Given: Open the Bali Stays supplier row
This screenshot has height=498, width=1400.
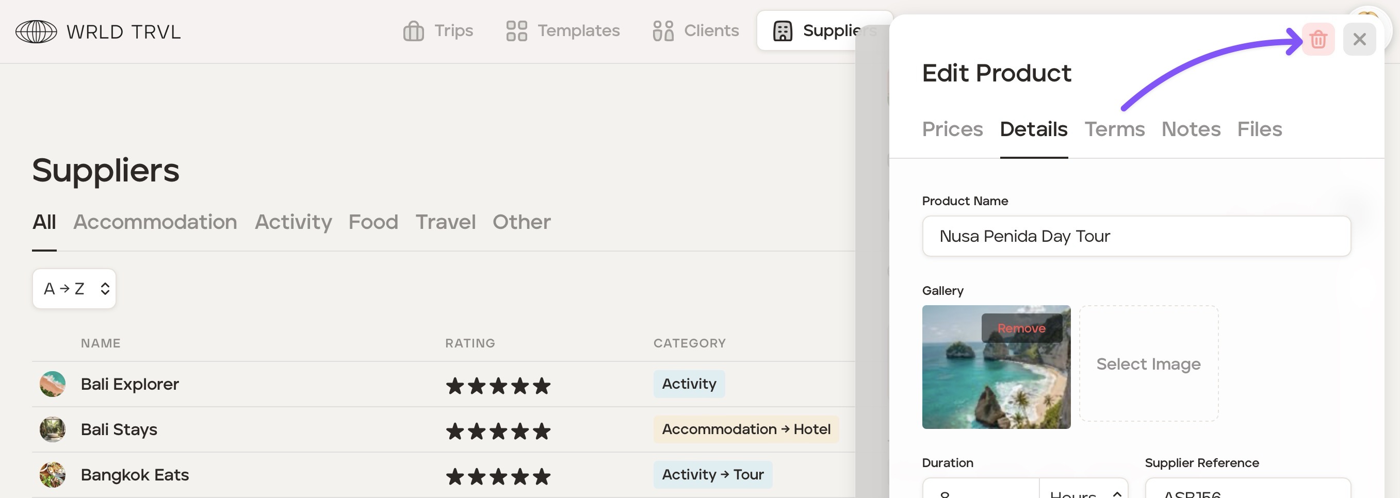Looking at the screenshot, I should [x=119, y=429].
